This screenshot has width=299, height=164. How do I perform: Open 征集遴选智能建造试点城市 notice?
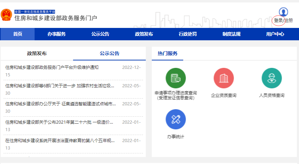click(60, 104)
